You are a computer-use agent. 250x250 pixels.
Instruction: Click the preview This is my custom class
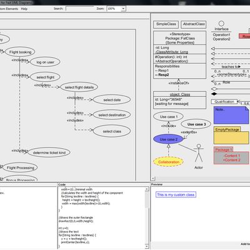[176, 194]
